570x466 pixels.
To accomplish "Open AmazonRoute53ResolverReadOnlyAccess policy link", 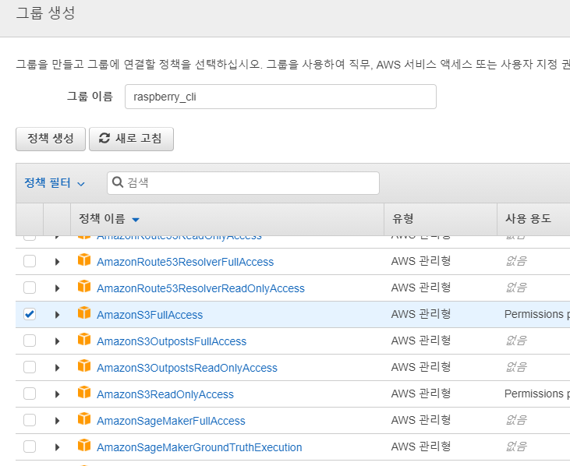I will [200, 288].
